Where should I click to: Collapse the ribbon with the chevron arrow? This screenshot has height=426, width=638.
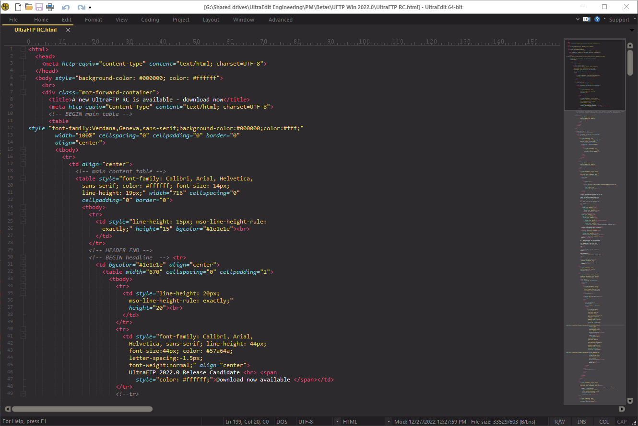click(x=578, y=20)
